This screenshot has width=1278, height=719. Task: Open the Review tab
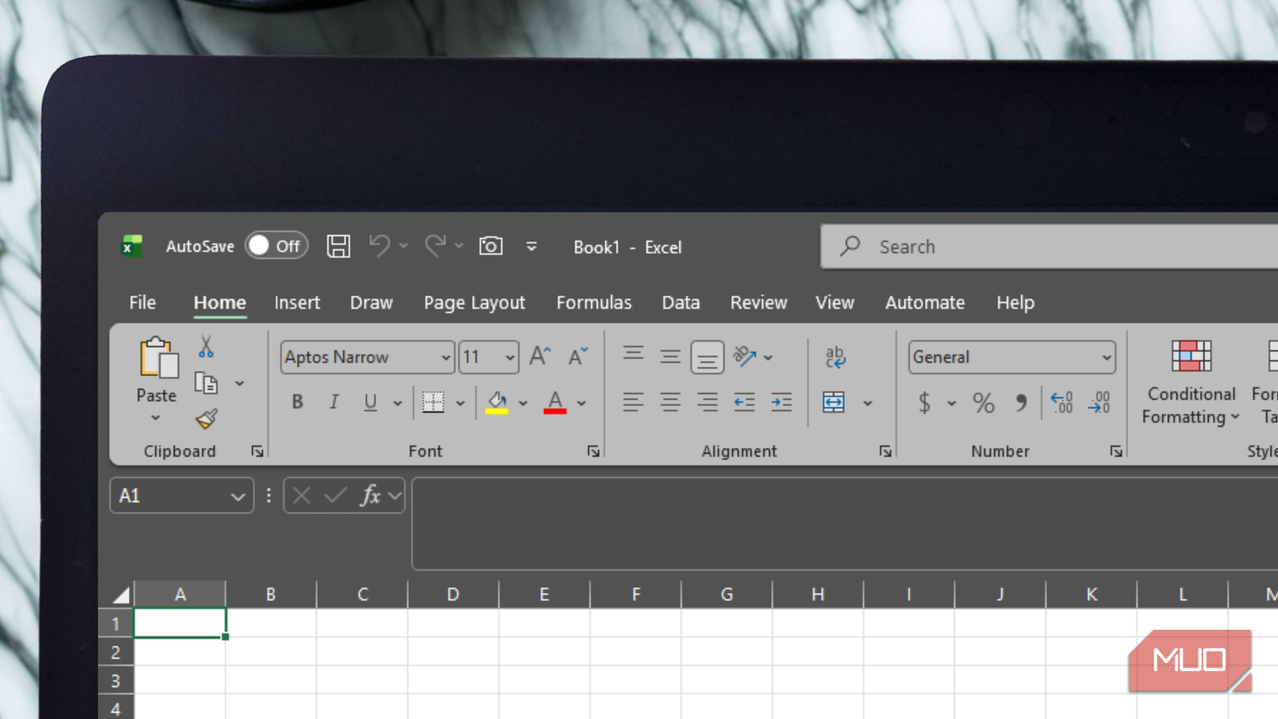[x=759, y=303]
